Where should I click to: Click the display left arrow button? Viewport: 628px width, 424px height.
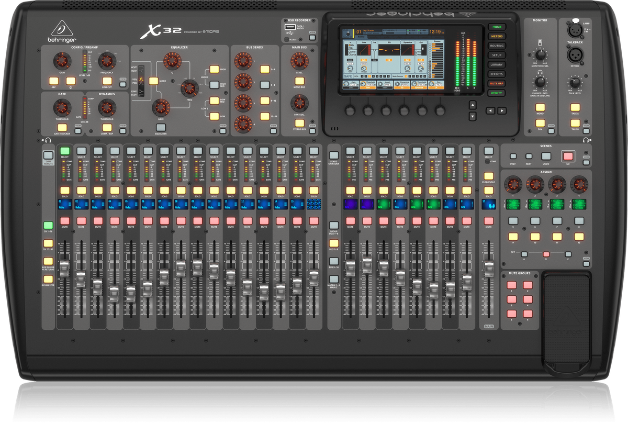[489, 110]
